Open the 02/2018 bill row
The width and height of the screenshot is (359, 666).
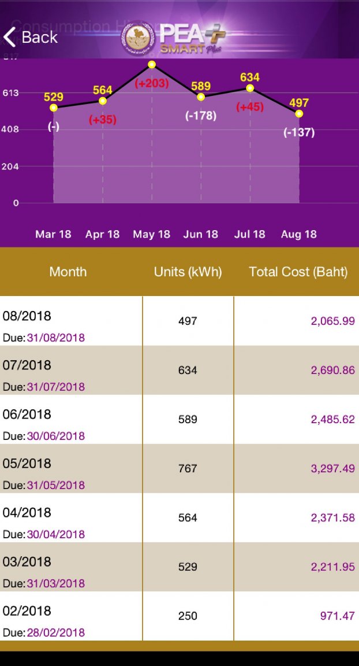click(179, 616)
